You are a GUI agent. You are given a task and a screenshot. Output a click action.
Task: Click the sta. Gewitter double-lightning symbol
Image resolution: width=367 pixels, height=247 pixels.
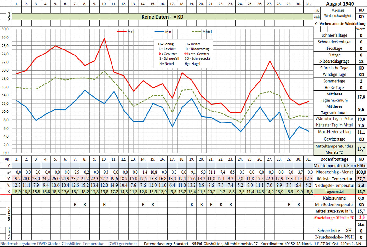[186, 54]
